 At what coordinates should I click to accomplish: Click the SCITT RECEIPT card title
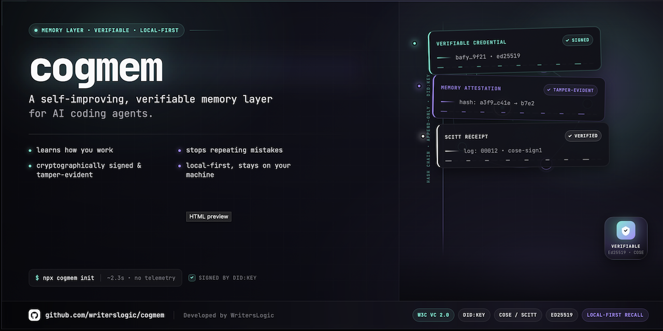(466, 137)
